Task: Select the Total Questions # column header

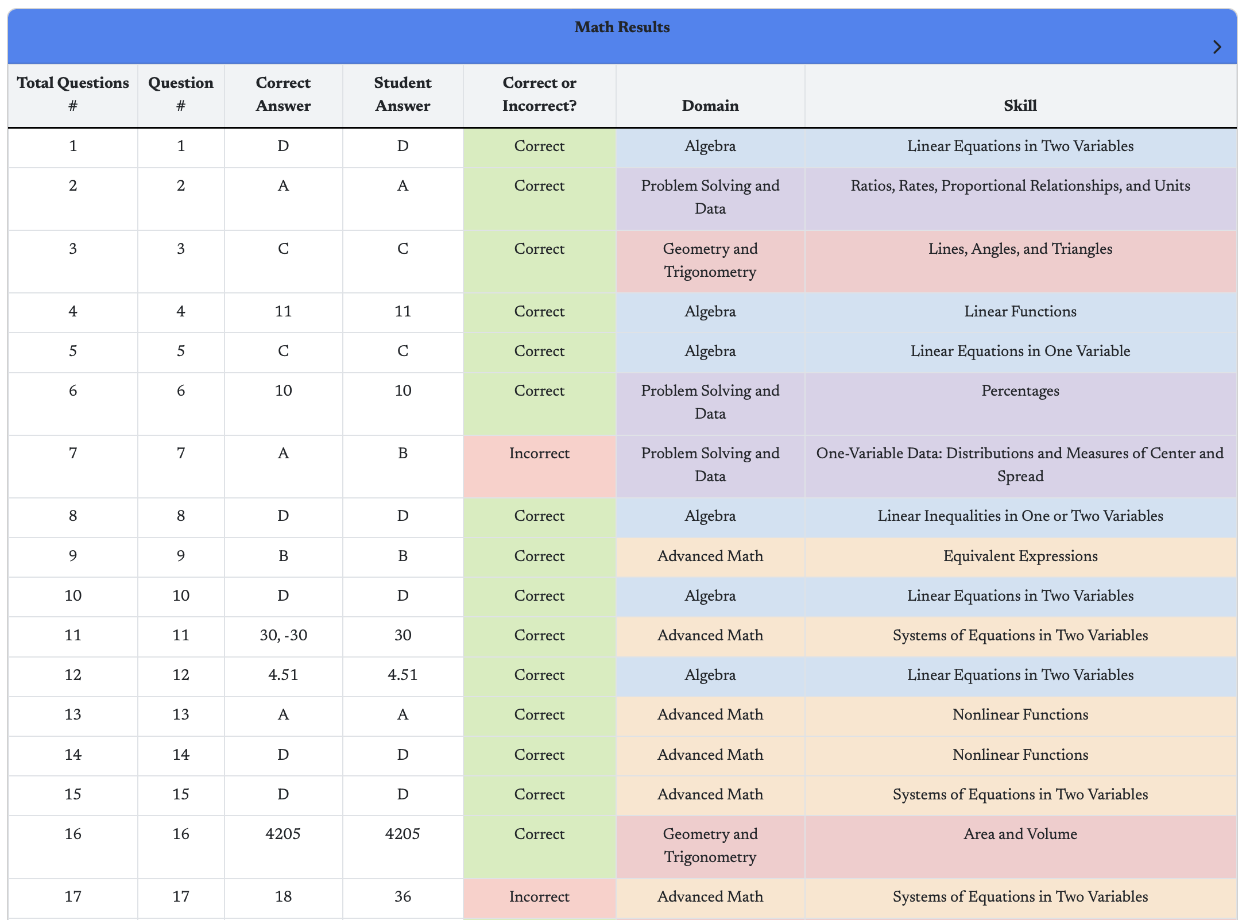Action: [x=73, y=94]
